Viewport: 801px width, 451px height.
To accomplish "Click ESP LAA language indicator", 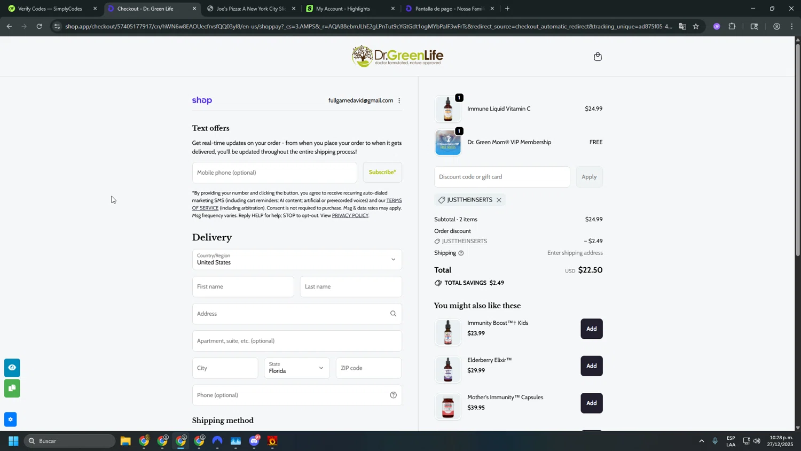I will tap(731, 441).
